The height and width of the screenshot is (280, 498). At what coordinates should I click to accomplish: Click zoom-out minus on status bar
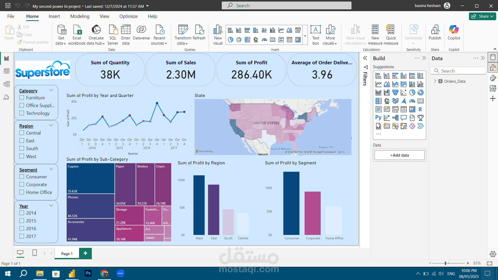tap(430, 263)
